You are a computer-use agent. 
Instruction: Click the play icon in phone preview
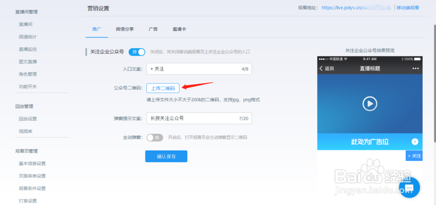point(370,104)
